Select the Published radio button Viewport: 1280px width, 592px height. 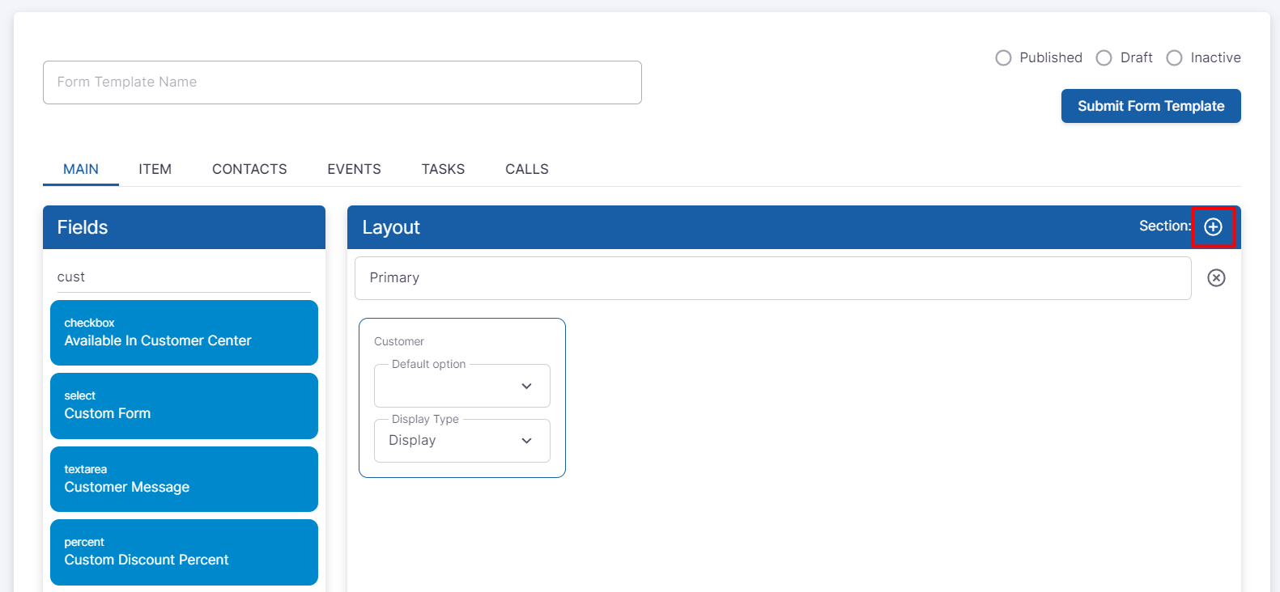click(x=1003, y=58)
